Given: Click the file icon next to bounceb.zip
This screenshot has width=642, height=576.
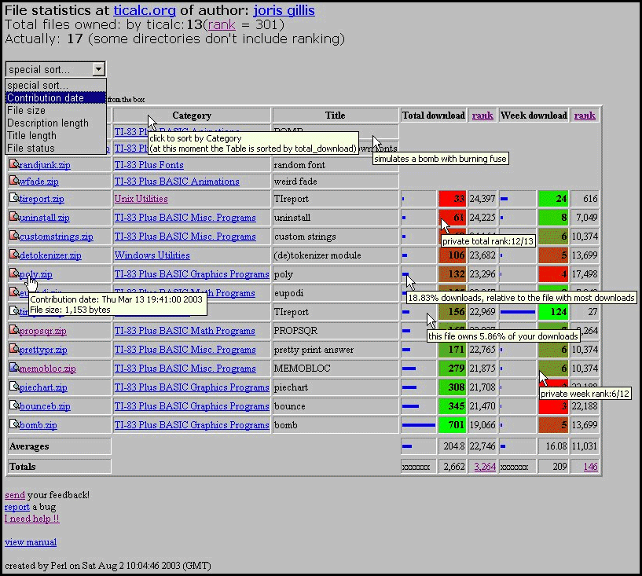Looking at the screenshot, I should point(13,406).
